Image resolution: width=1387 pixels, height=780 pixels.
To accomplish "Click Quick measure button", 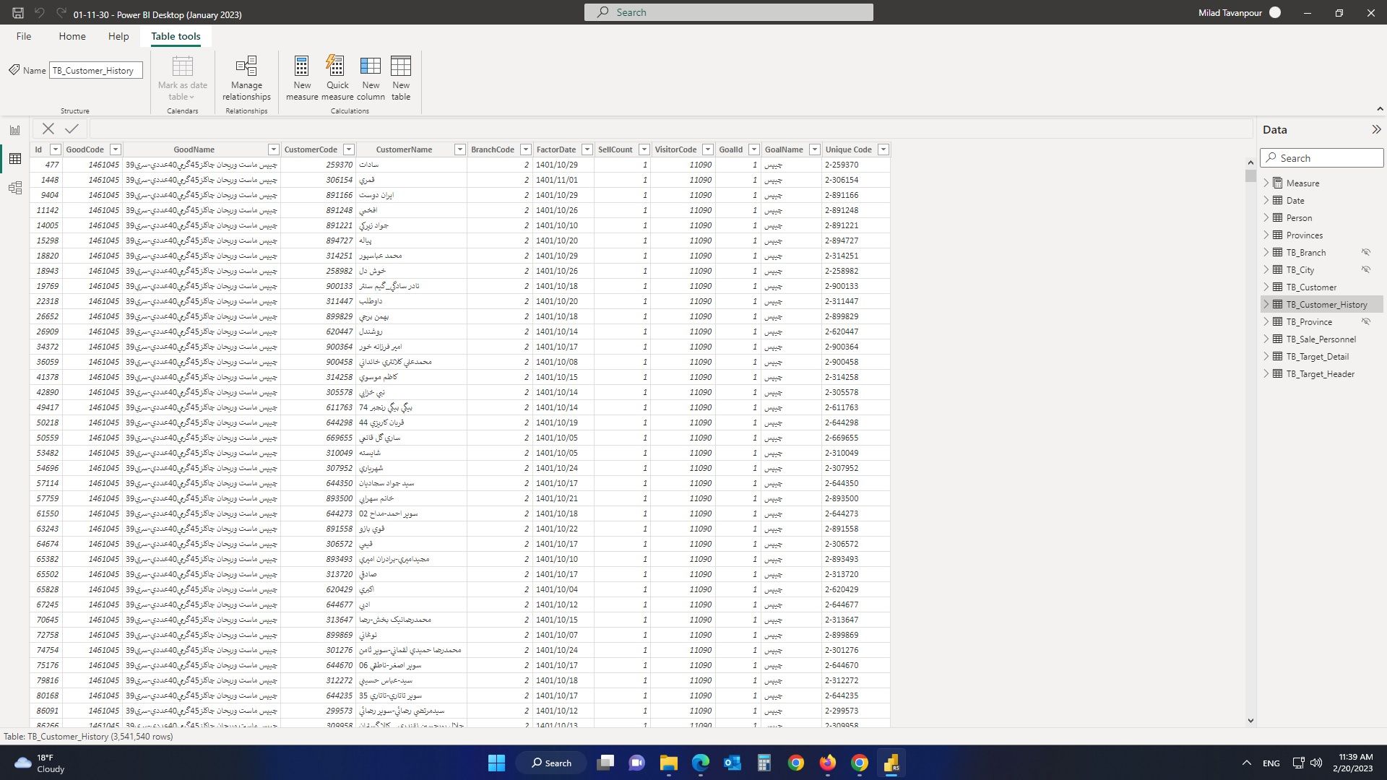I will [x=337, y=78].
